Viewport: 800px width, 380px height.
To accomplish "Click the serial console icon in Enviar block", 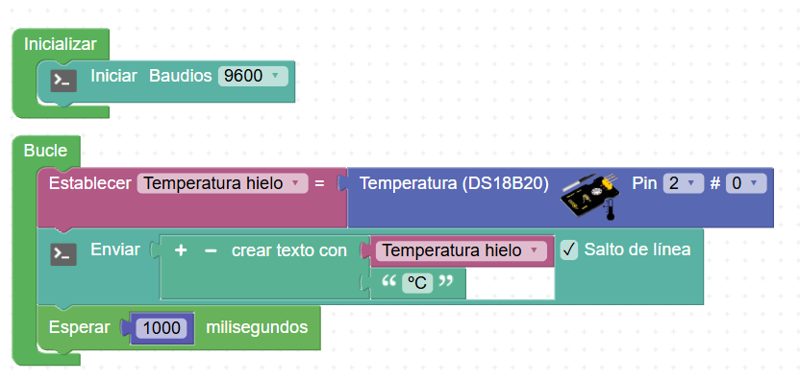I will click(x=63, y=254).
